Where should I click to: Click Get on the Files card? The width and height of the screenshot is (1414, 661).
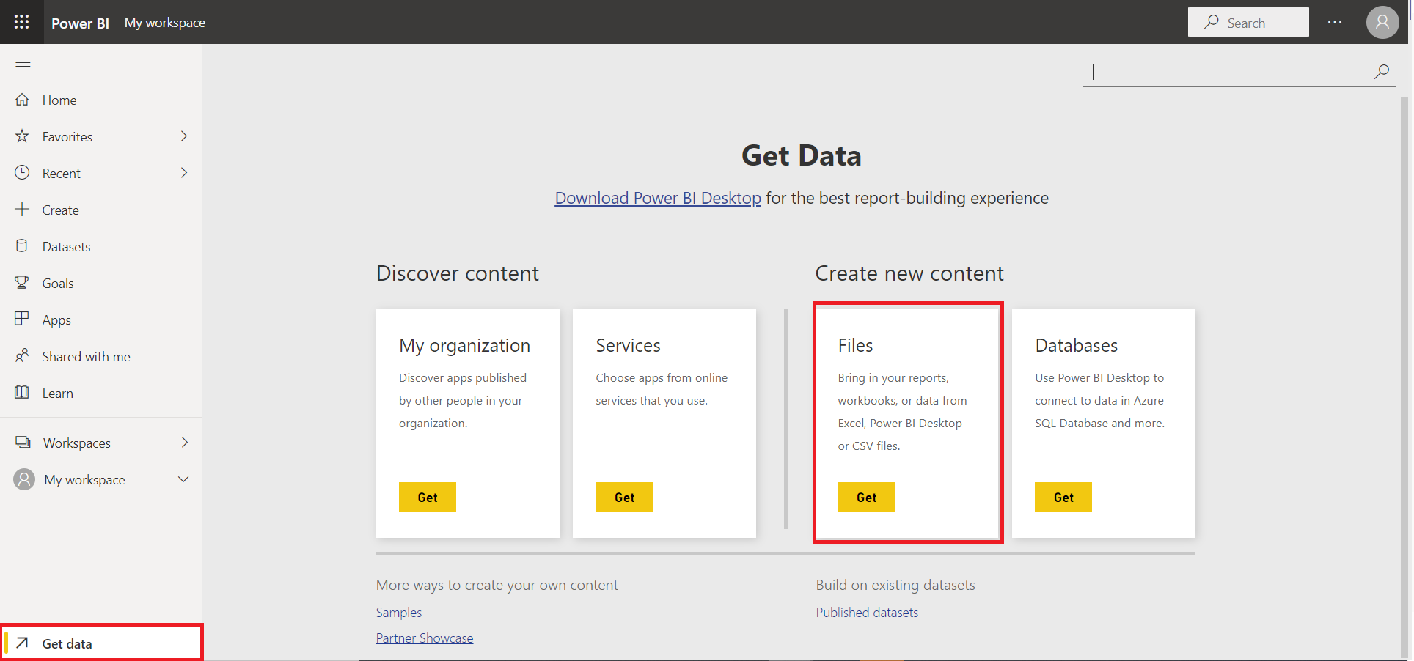tap(866, 497)
